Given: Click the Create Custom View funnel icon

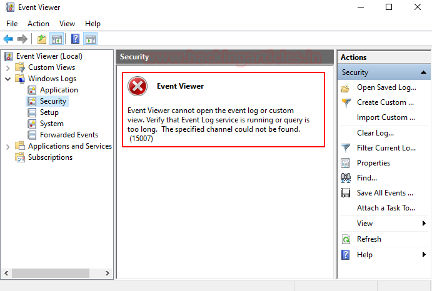Looking at the screenshot, I should [x=346, y=102].
